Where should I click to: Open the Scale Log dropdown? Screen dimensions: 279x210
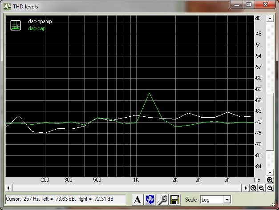227,200
